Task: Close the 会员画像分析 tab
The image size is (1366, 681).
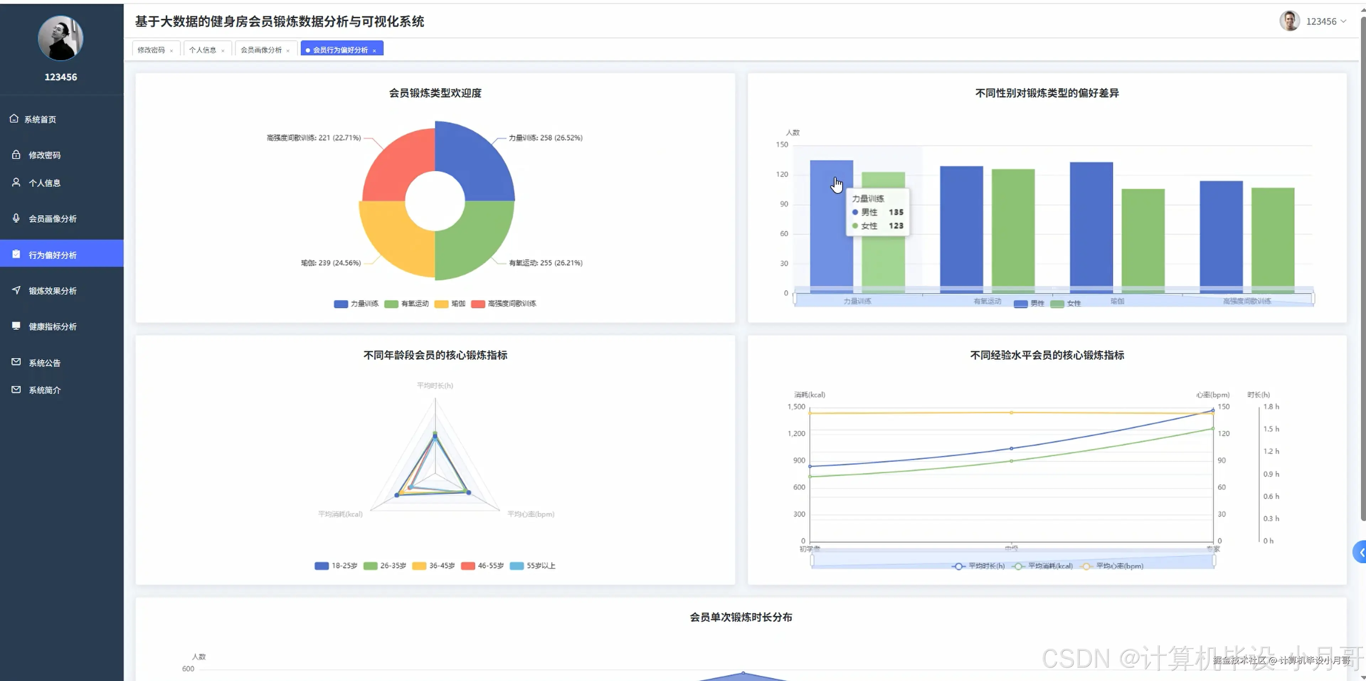Action: 288,51
